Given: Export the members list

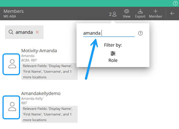Looking at the screenshot, I should (140, 13).
